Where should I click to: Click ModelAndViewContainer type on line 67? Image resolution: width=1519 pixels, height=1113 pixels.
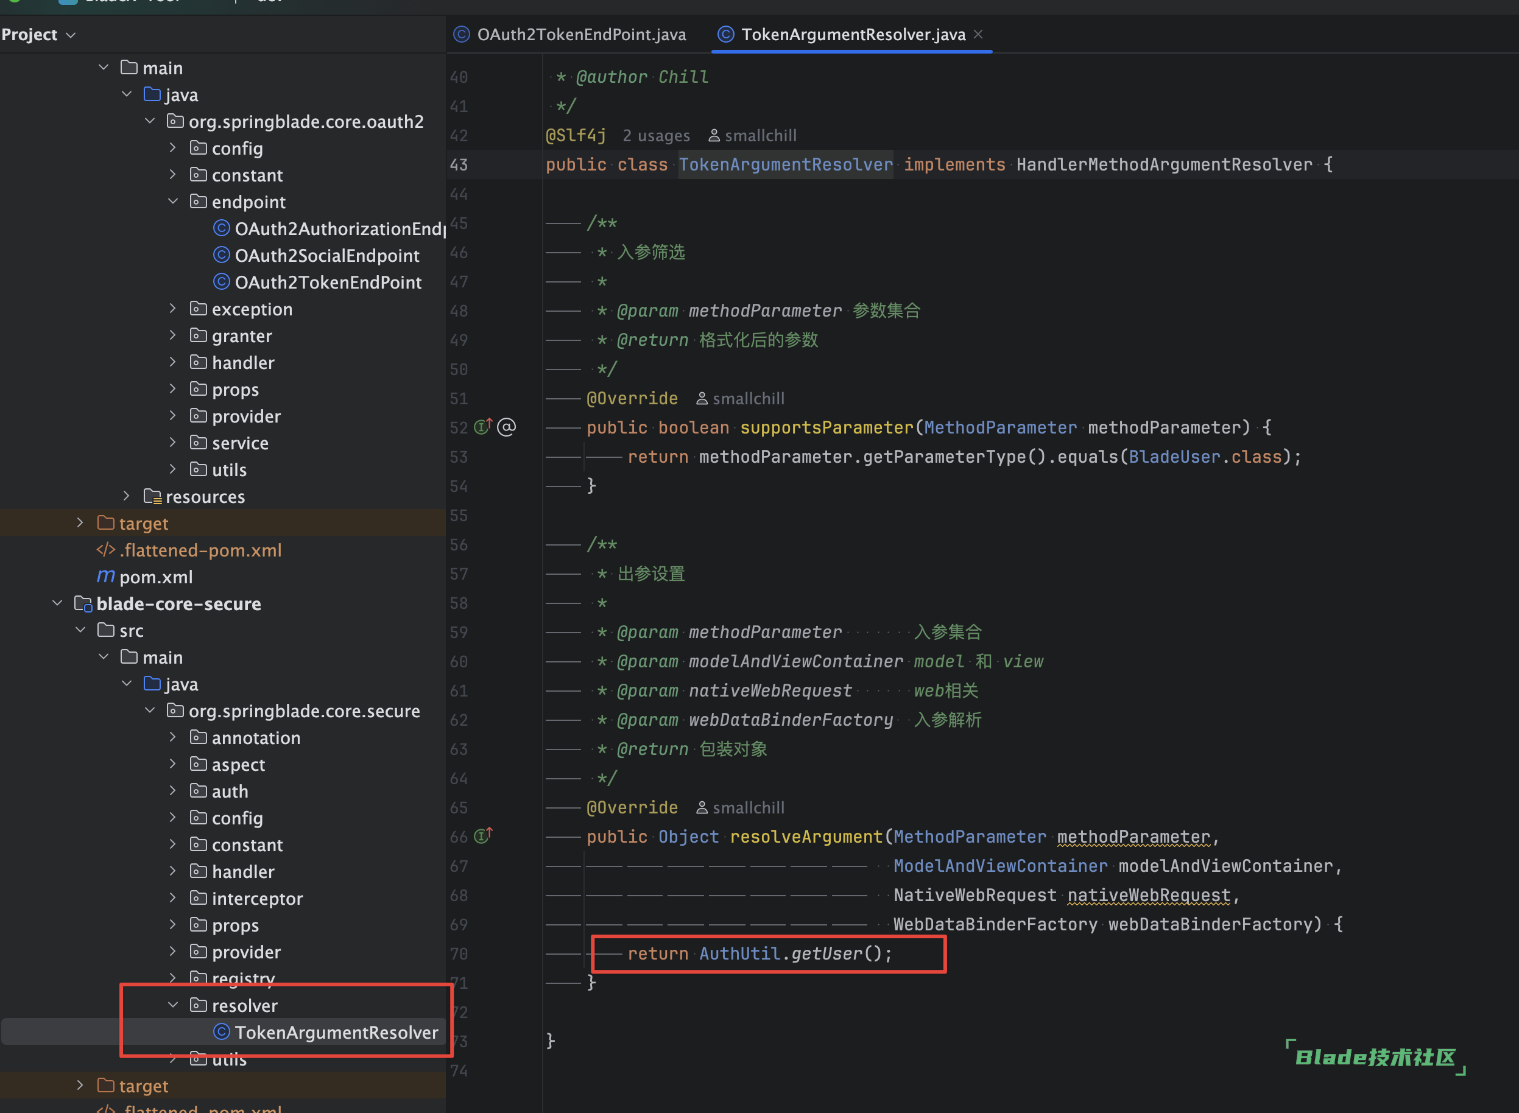pos(1000,866)
